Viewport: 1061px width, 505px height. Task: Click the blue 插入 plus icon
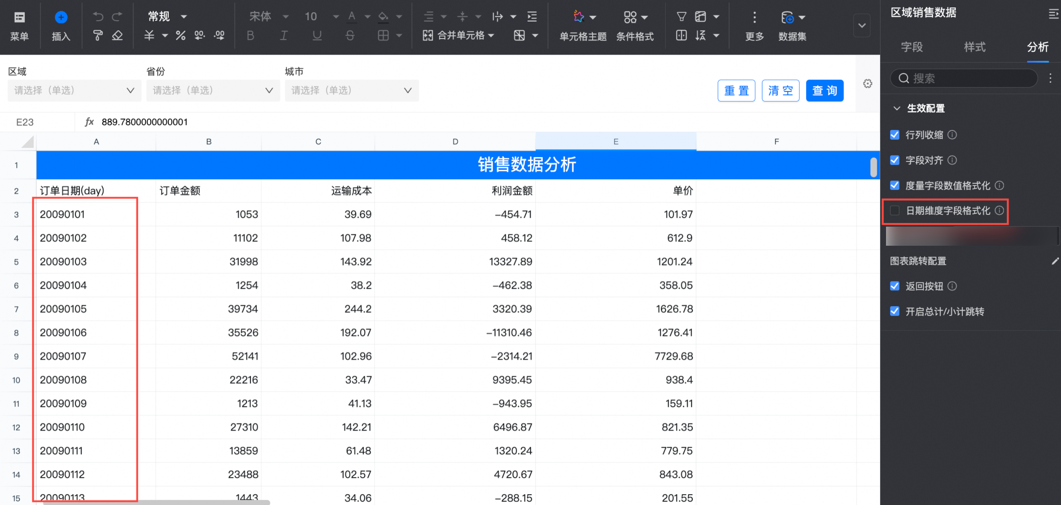(61, 17)
